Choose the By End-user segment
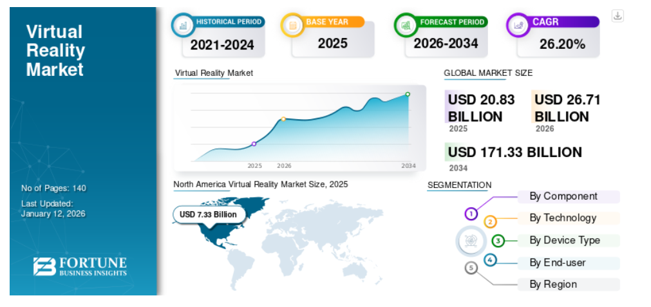Image resolution: width=651 pixels, height=307 pixels. pos(558,263)
